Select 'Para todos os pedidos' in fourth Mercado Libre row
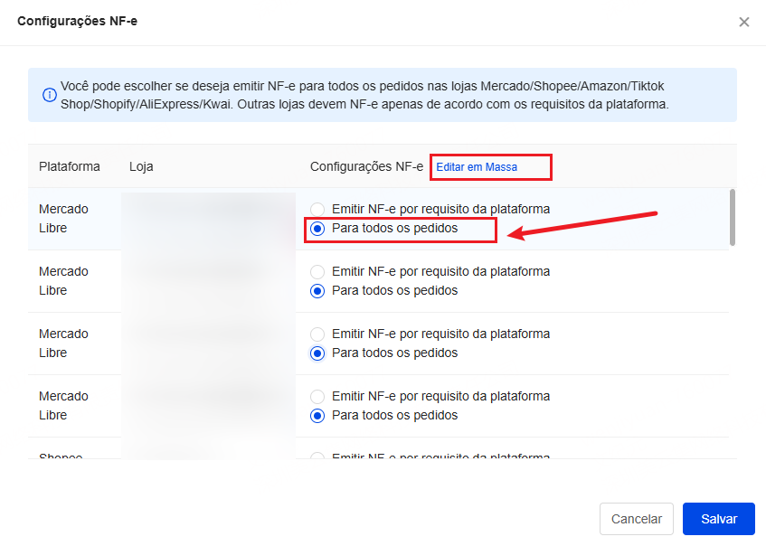The image size is (766, 546). (x=317, y=416)
